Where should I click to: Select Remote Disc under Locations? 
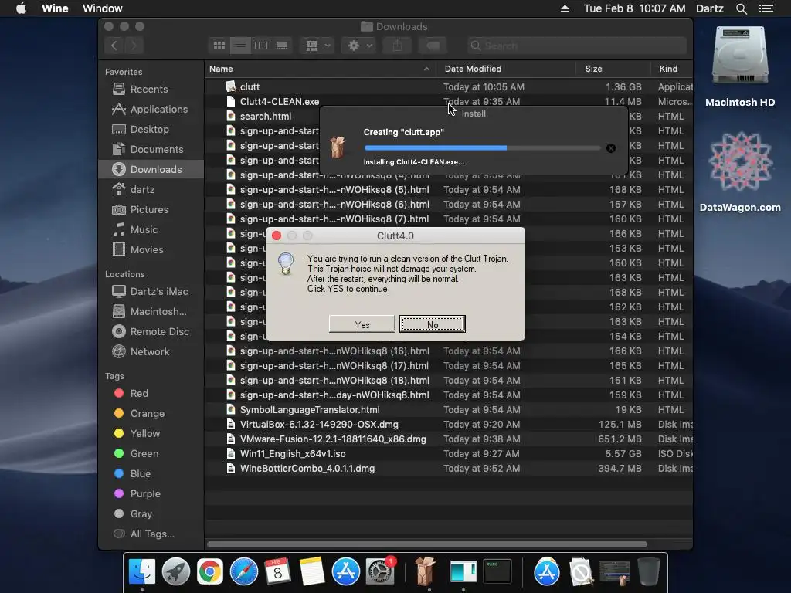(x=151, y=332)
